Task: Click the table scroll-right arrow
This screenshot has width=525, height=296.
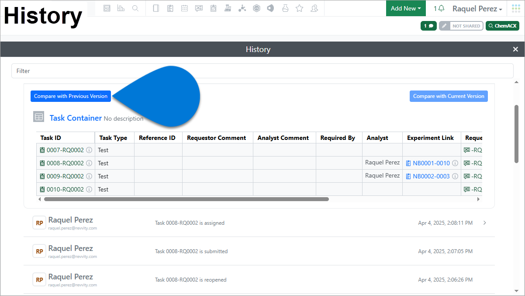Action: click(478, 199)
